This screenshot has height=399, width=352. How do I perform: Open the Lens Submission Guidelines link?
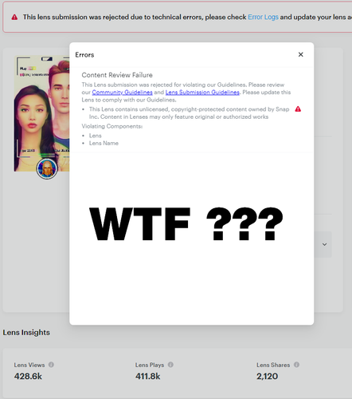pyautogui.click(x=202, y=93)
